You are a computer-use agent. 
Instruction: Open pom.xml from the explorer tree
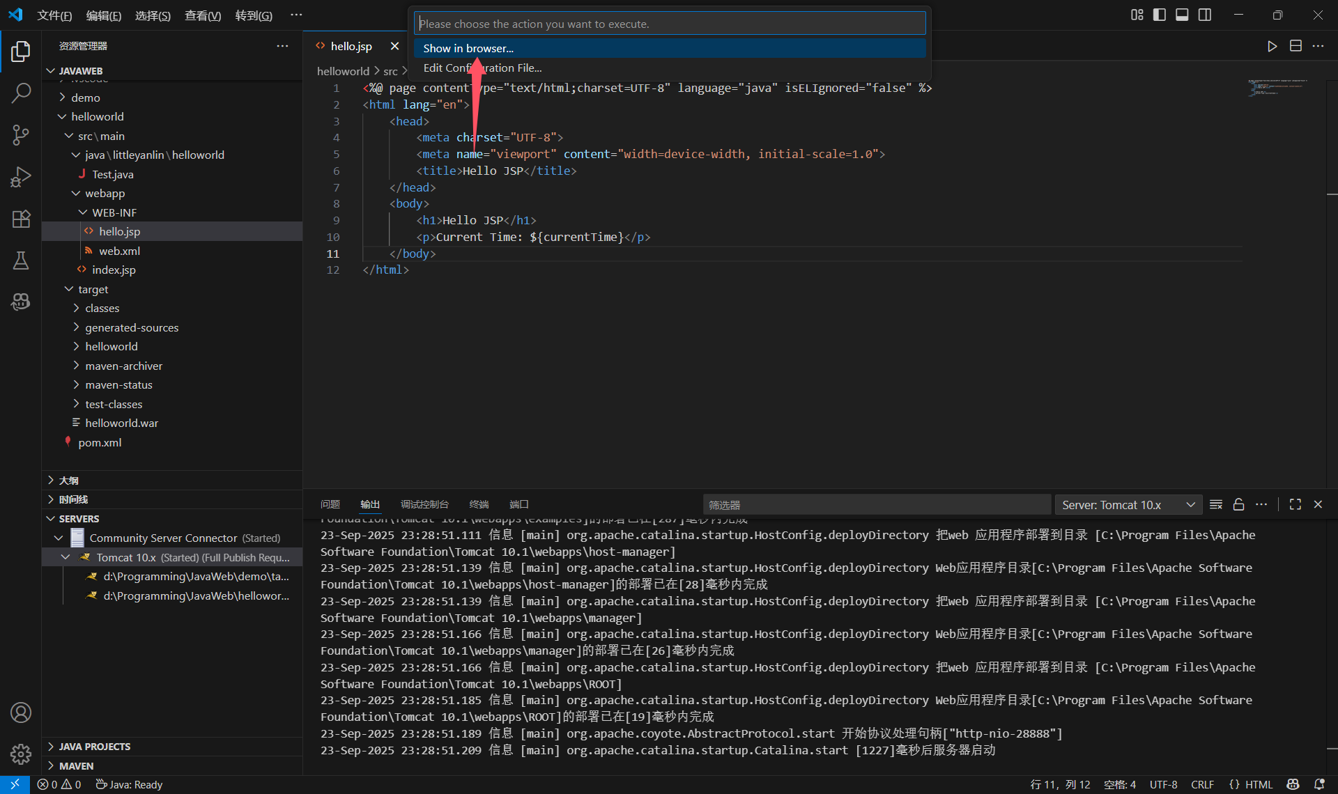100,442
